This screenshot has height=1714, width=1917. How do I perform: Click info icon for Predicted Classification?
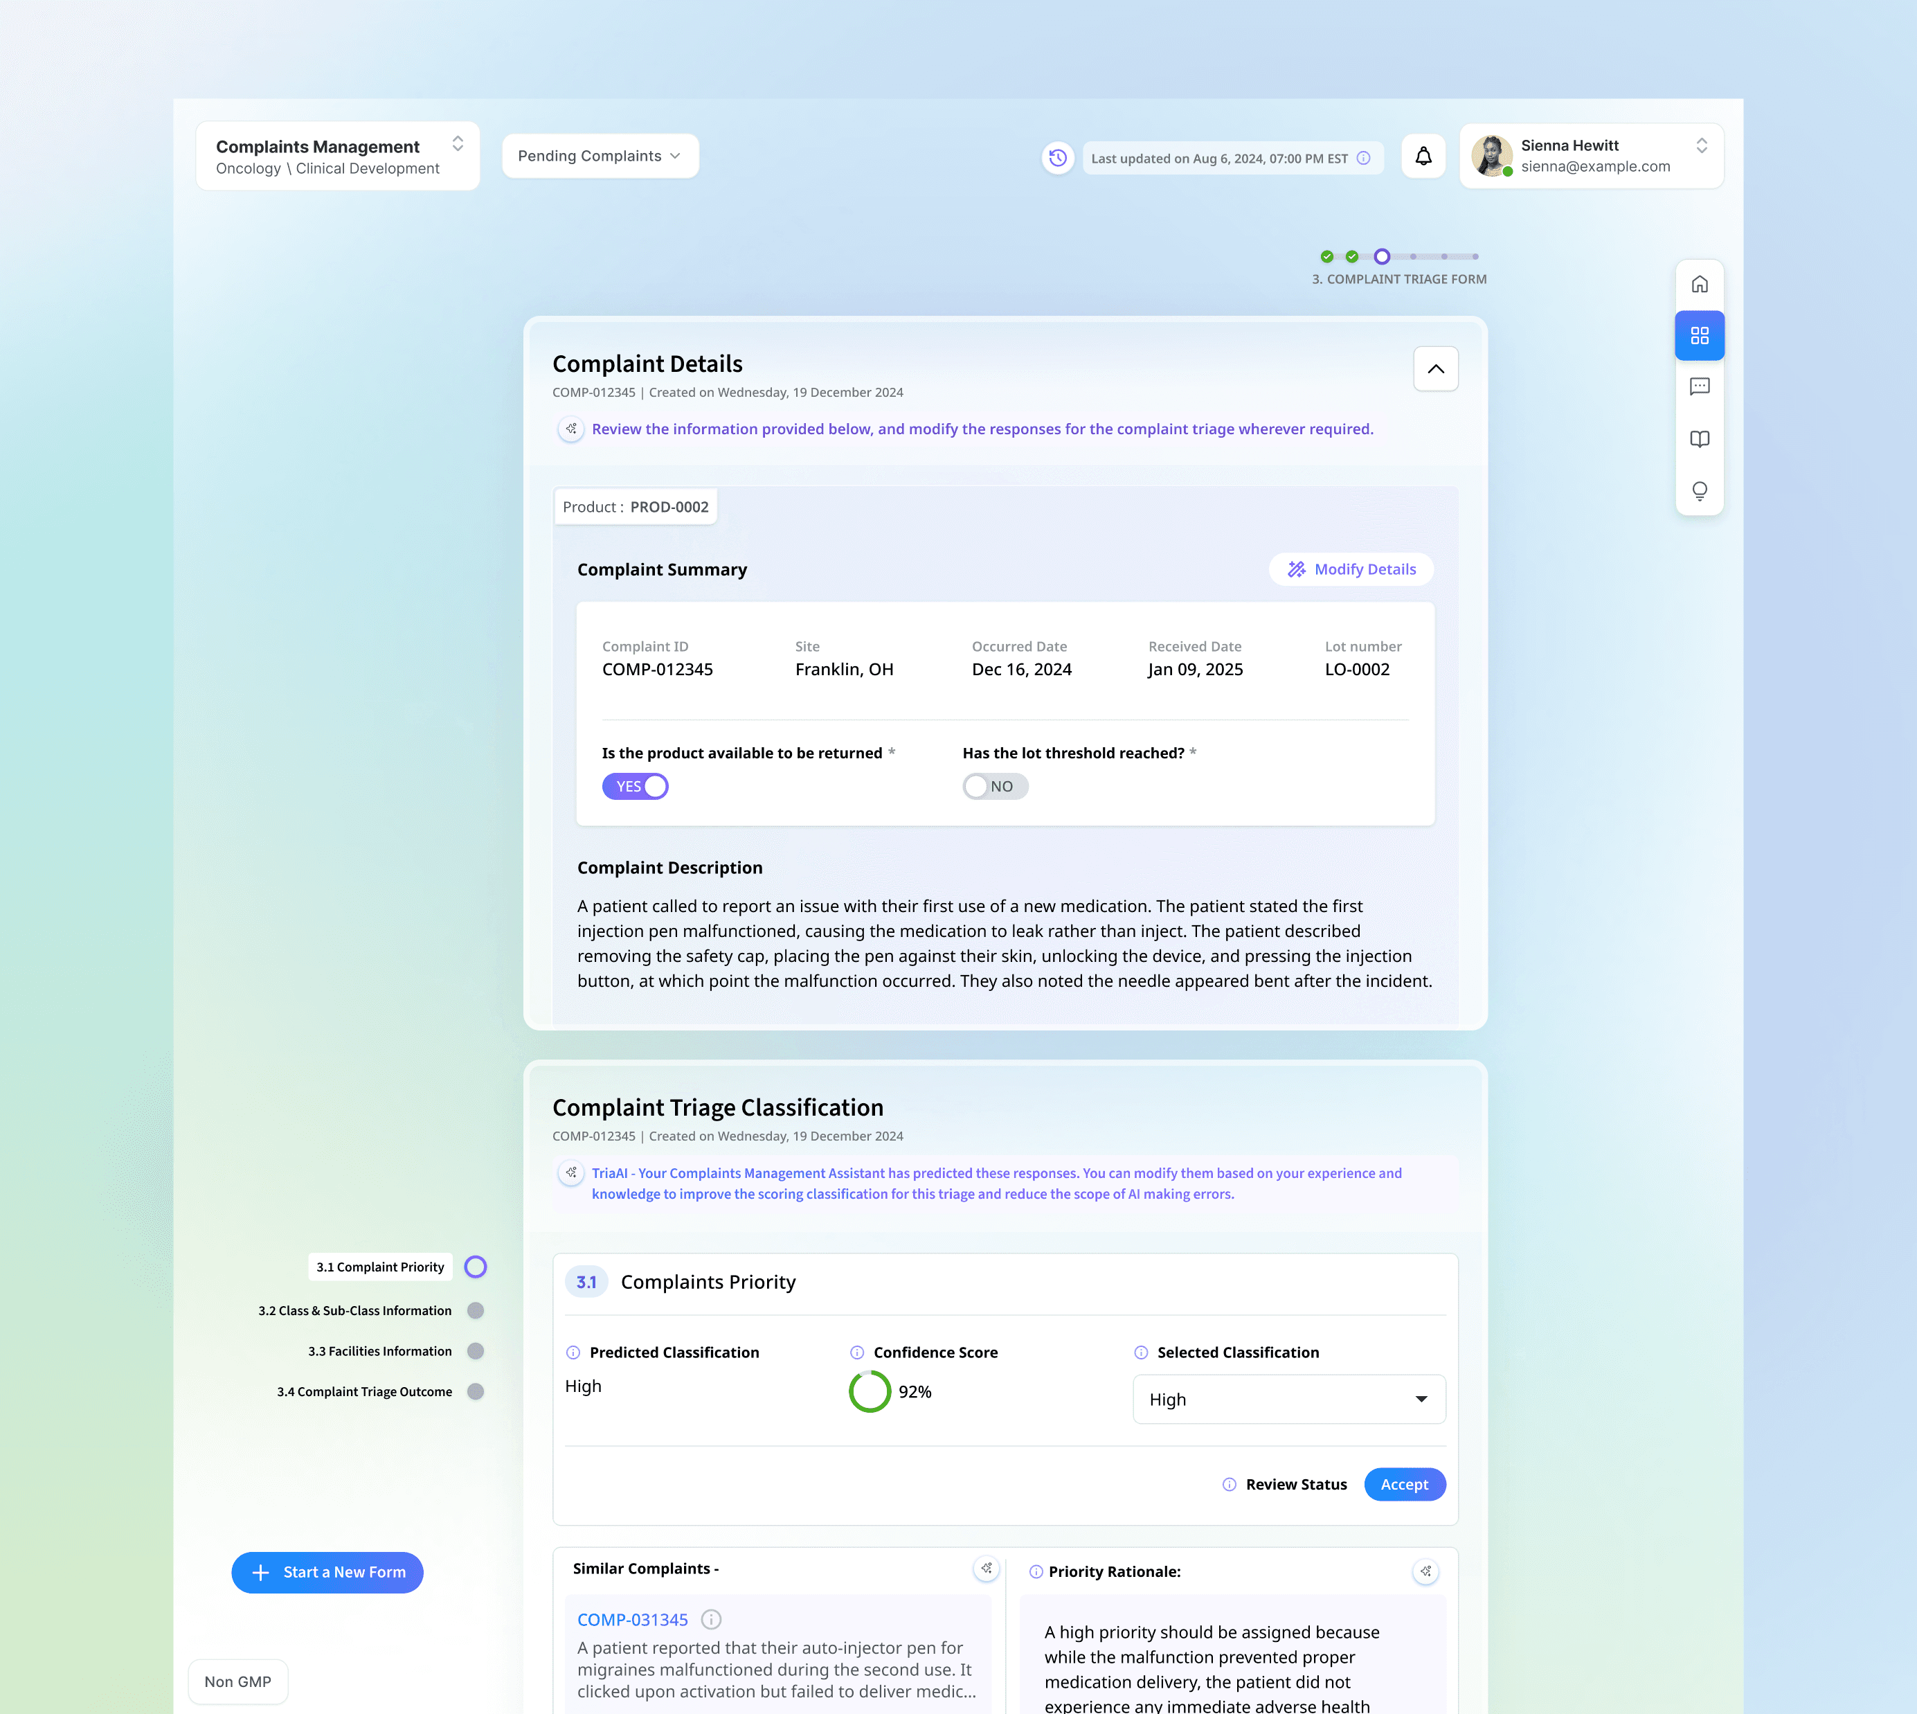[573, 1353]
